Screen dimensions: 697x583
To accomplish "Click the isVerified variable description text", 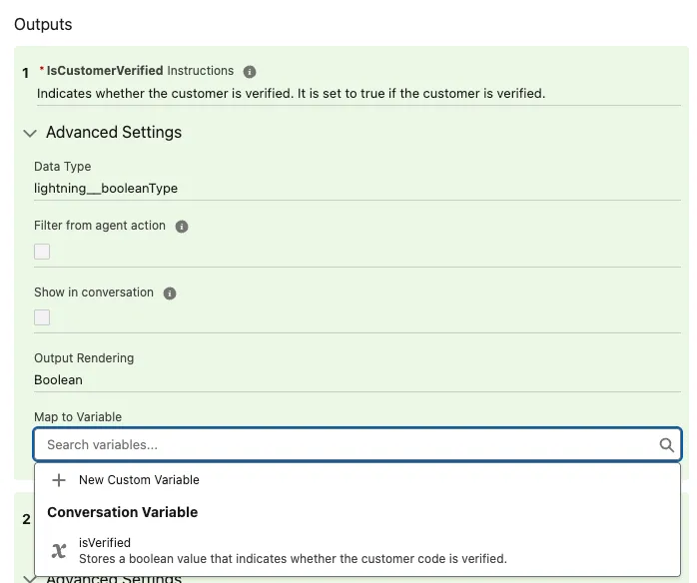I will 293,559.
